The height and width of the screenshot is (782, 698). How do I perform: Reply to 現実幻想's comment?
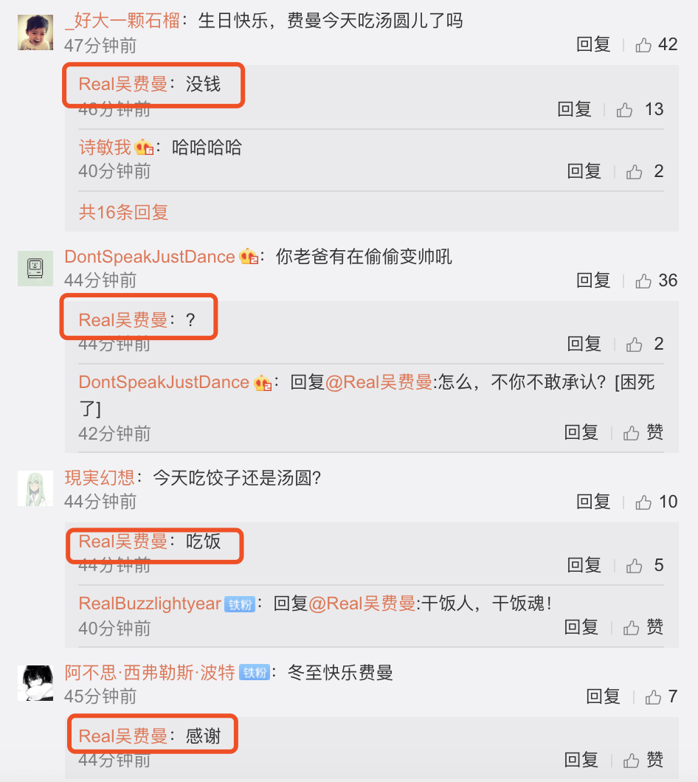tap(593, 502)
